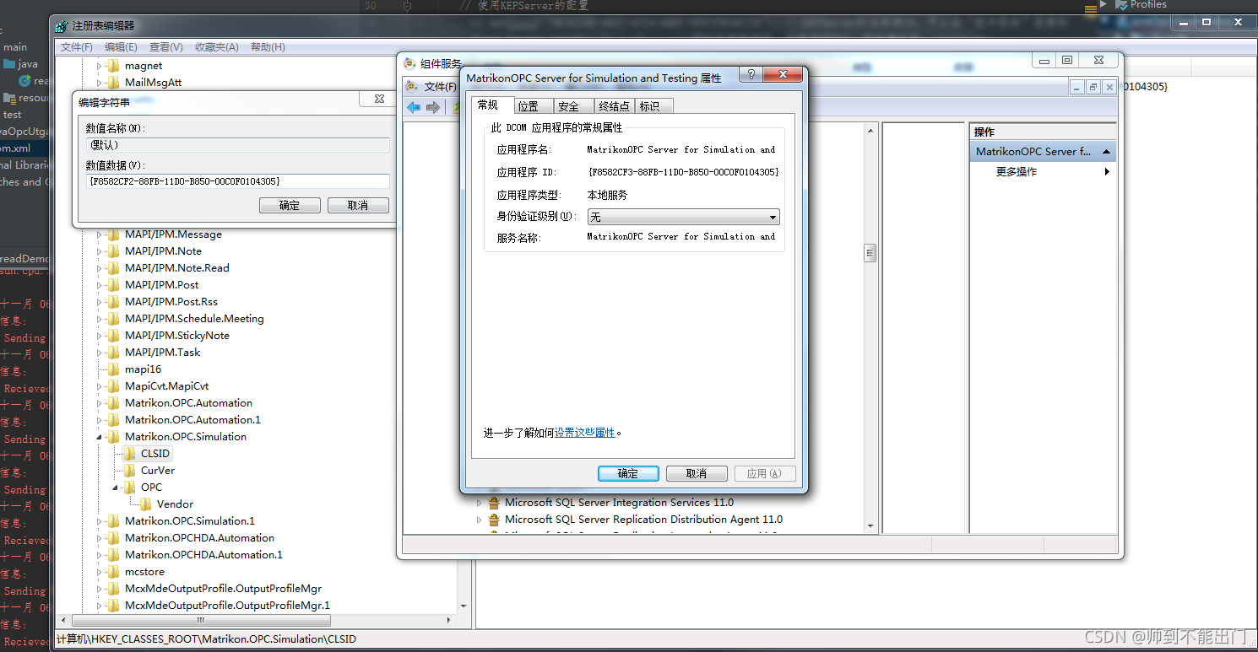
Task: Click the SQL Server Replication Distribution Agent icon
Action: pyautogui.click(x=494, y=520)
